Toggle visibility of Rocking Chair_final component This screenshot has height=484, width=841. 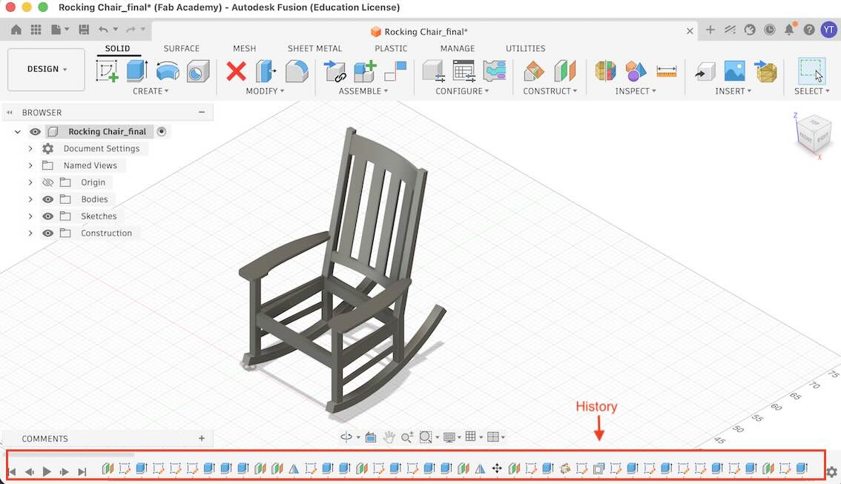36,131
